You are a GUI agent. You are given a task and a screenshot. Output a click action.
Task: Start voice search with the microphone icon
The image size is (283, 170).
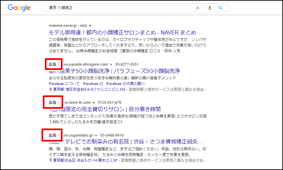coord(209,8)
